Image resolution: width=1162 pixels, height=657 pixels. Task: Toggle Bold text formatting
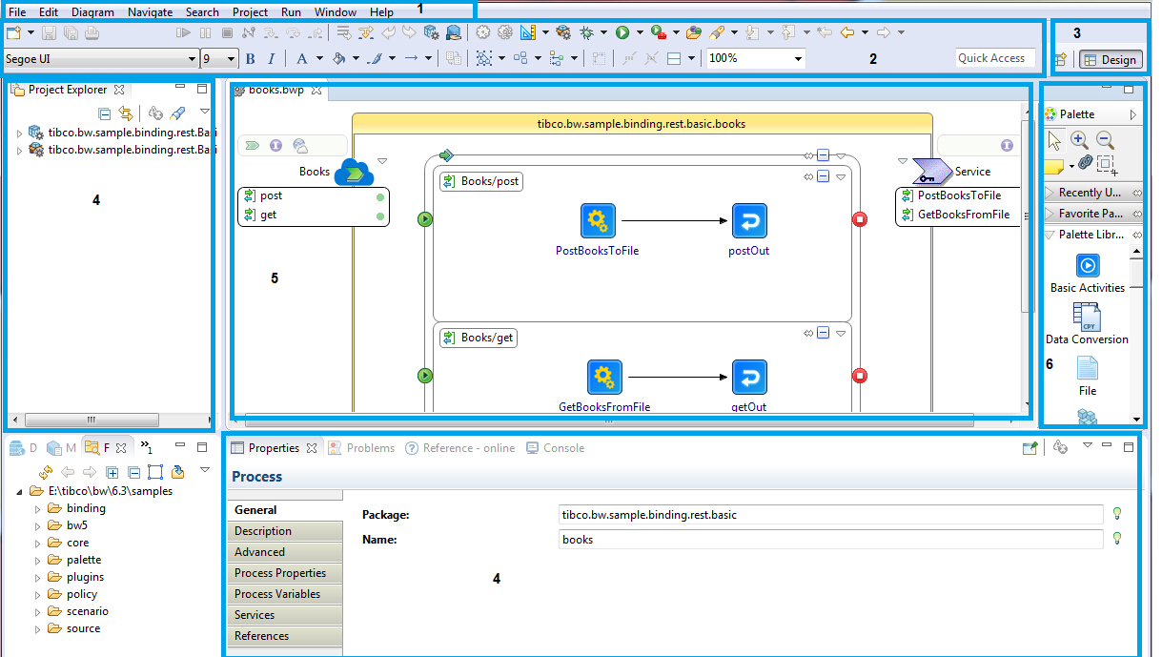251,59
